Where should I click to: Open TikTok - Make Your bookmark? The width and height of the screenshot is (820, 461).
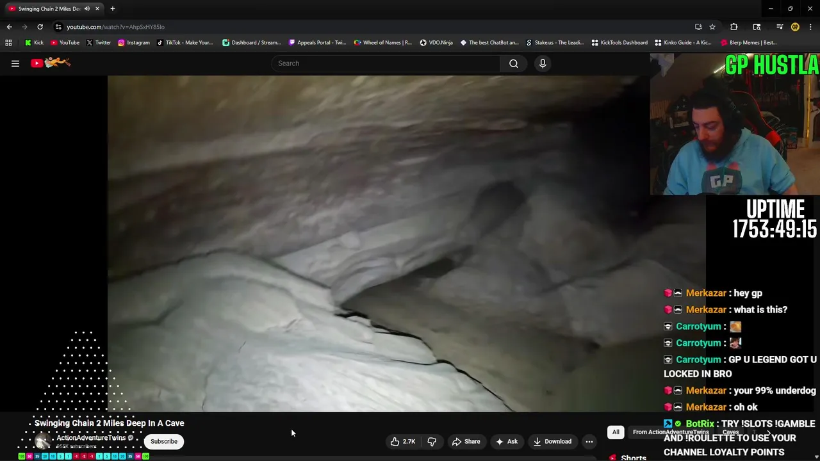pos(185,43)
